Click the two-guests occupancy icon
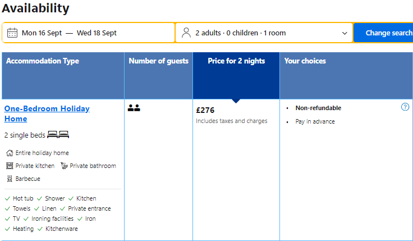The image size is (413, 241). coord(134,108)
